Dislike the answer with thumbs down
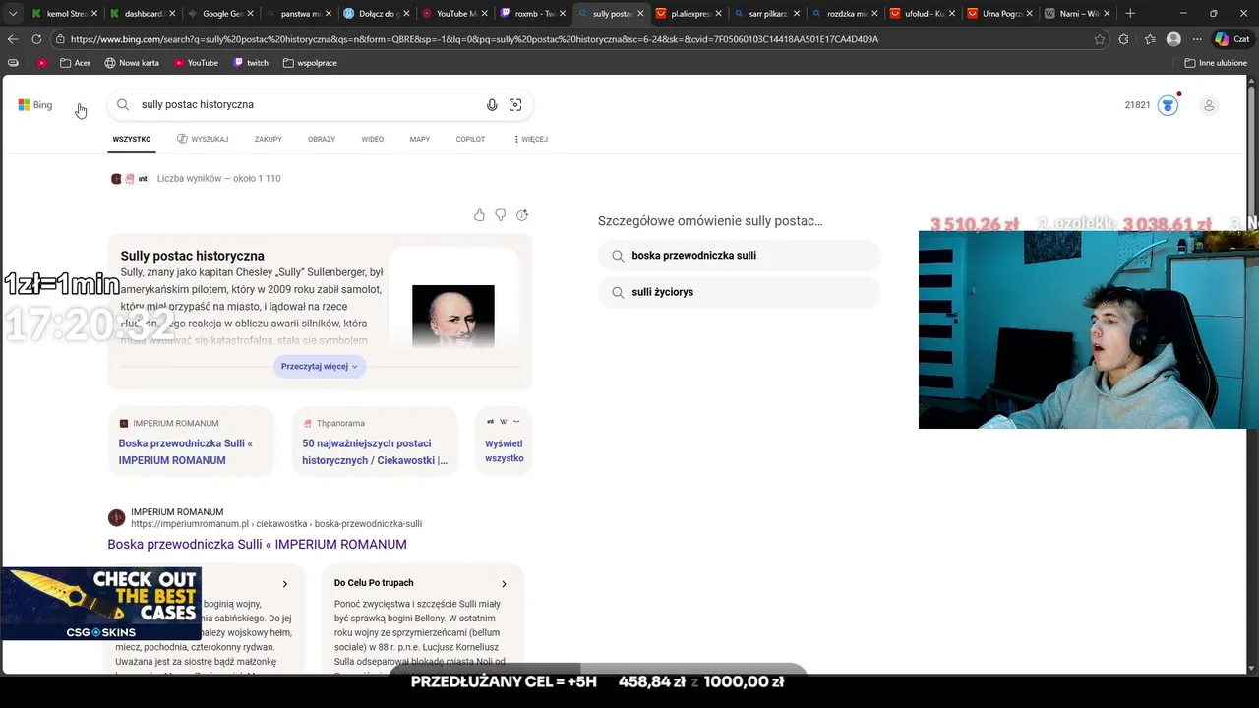The image size is (1259, 708). tap(501, 215)
